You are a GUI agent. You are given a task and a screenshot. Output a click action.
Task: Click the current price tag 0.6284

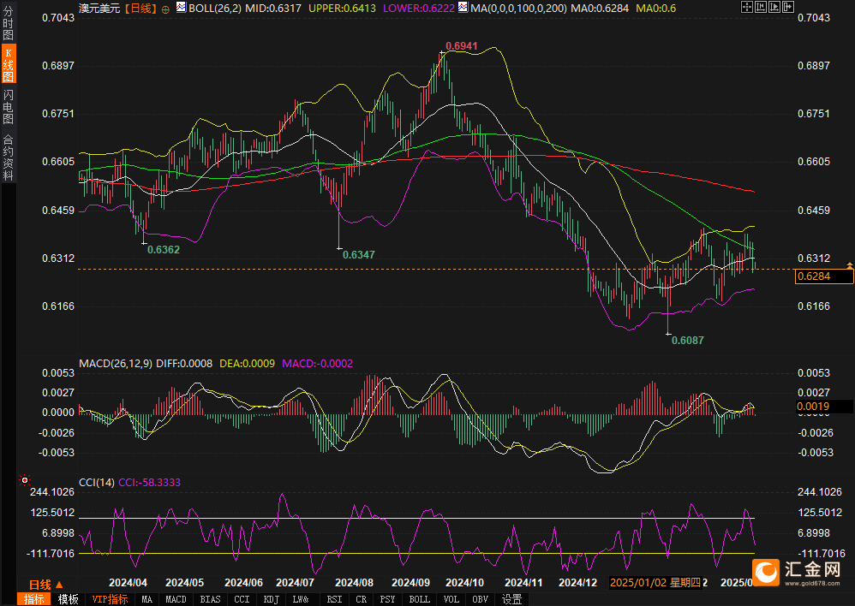pyautogui.click(x=824, y=276)
